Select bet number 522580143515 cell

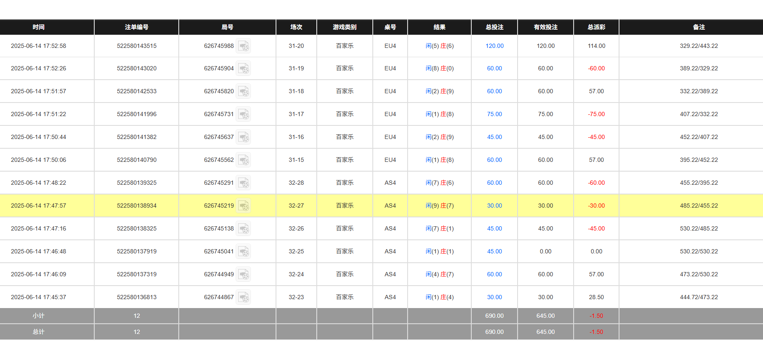click(x=136, y=46)
